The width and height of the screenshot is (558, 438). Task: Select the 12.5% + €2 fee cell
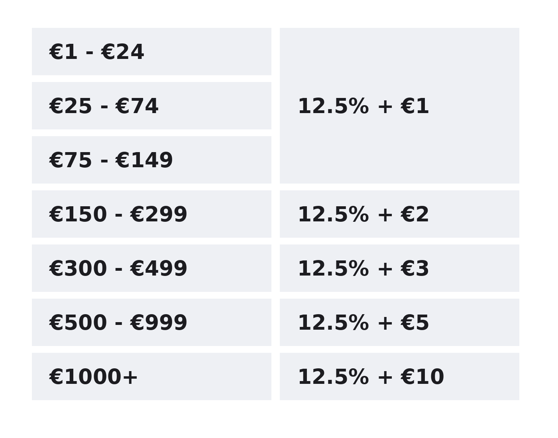(x=399, y=214)
